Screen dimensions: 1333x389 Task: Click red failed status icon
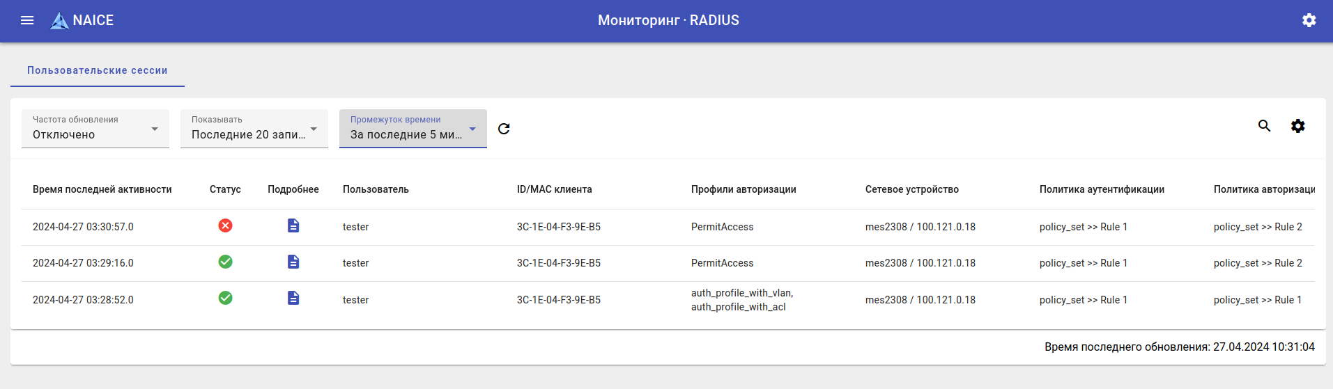pos(225,225)
